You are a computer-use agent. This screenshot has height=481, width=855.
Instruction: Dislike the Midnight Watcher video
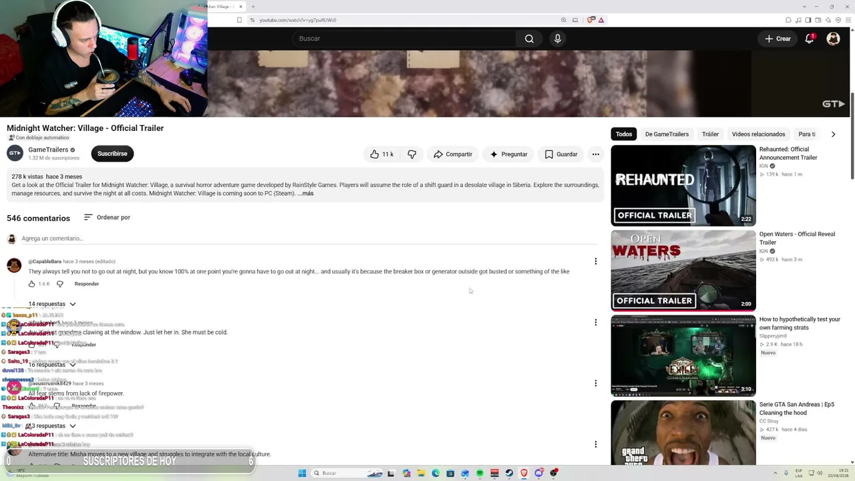(x=412, y=154)
